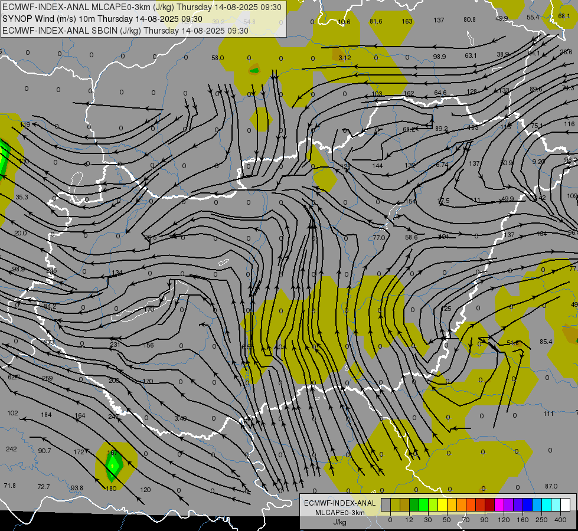Image resolution: width=578 pixels, height=531 pixels.
Task: Click the legend label MLCAPE0-3km
Action: (339, 513)
